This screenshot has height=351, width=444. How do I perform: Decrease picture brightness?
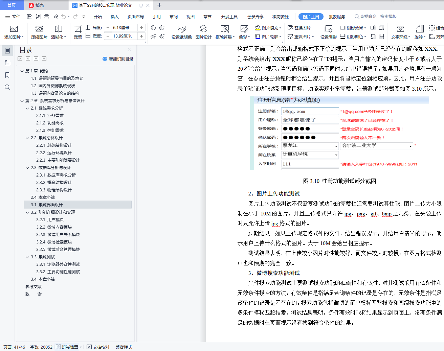(162, 36)
